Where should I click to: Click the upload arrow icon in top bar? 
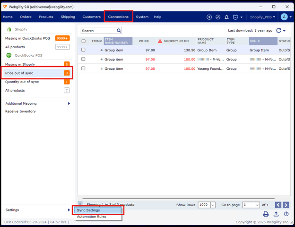click(x=209, y=17)
